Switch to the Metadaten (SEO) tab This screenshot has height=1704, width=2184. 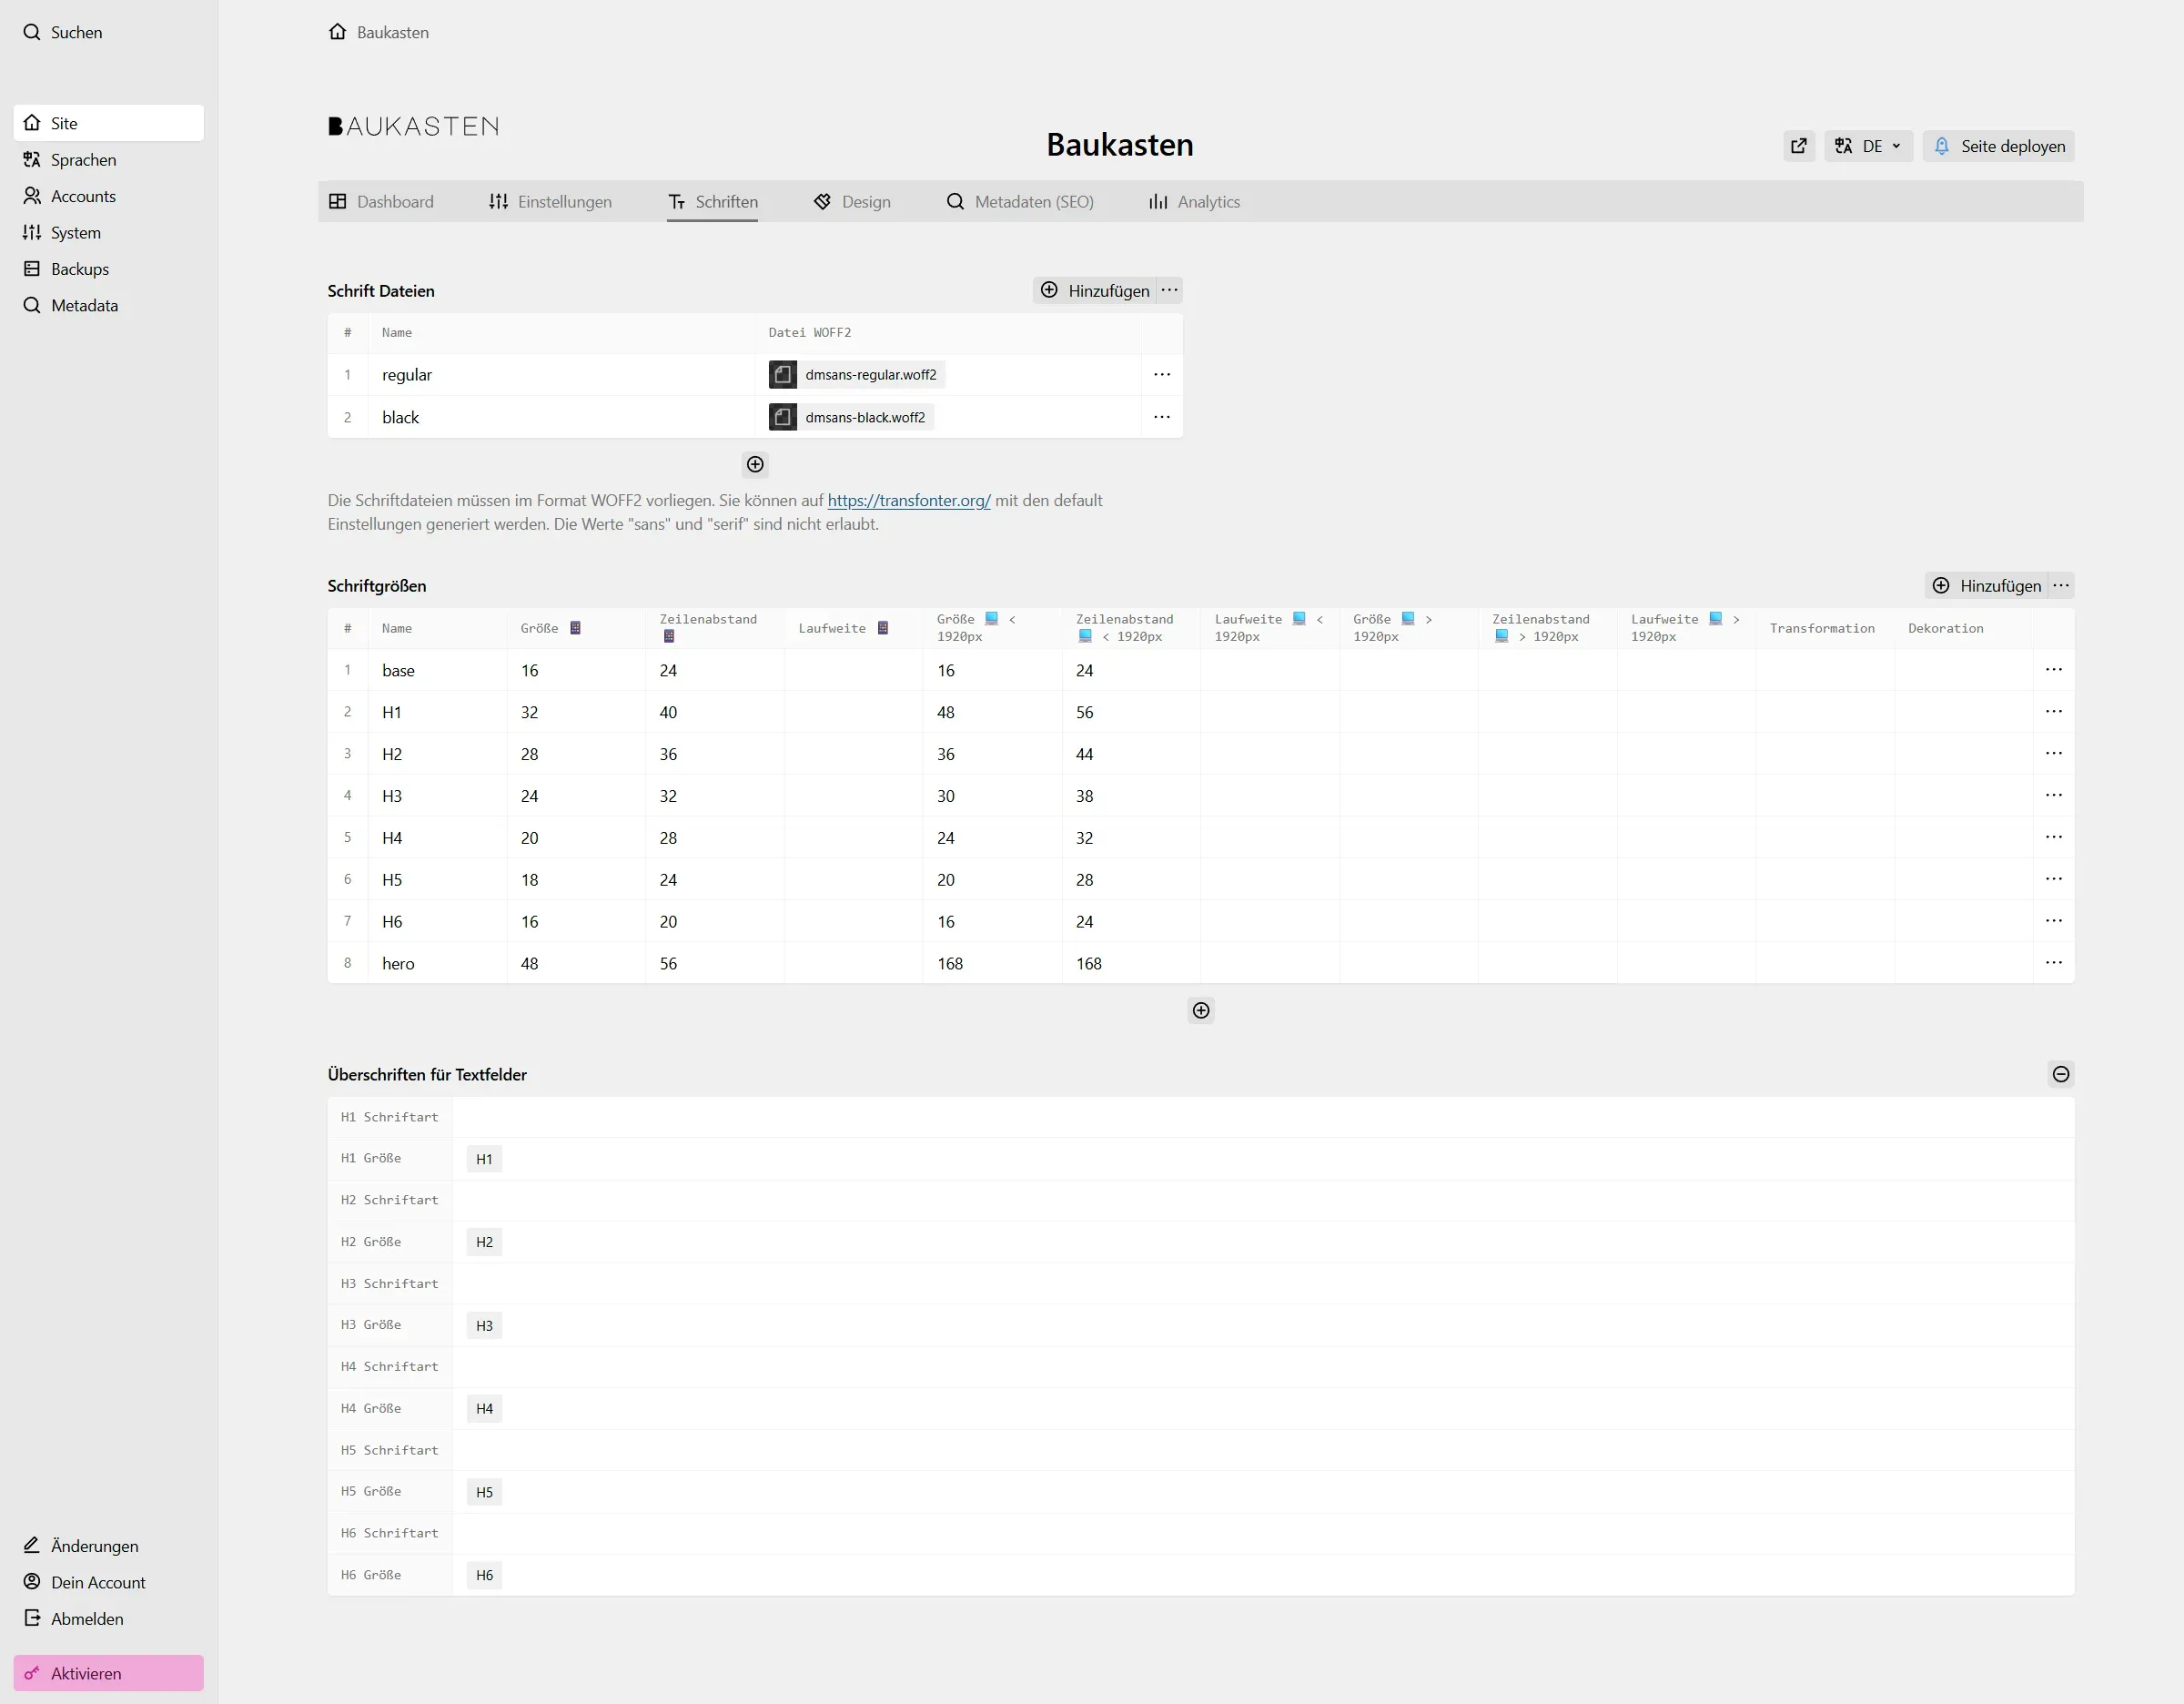(x=1020, y=202)
